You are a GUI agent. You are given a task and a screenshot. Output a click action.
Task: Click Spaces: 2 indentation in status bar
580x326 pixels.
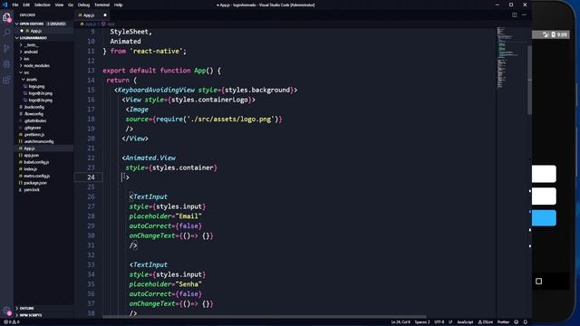422,322
